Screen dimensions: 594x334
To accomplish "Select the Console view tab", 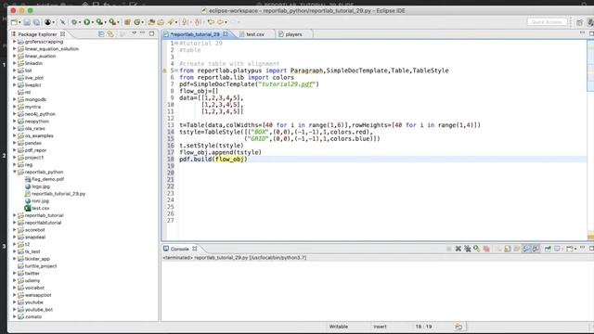I will pyautogui.click(x=179, y=250).
